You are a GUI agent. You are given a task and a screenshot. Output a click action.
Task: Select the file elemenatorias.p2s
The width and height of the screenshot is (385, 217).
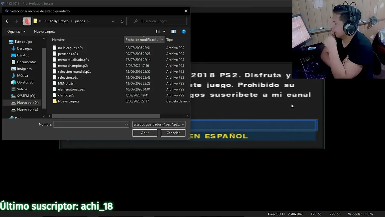tap(71, 89)
